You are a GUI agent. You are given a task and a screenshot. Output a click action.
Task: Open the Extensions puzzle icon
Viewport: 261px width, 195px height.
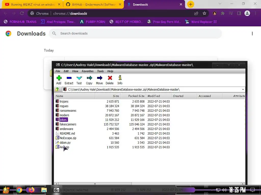click(223, 13)
